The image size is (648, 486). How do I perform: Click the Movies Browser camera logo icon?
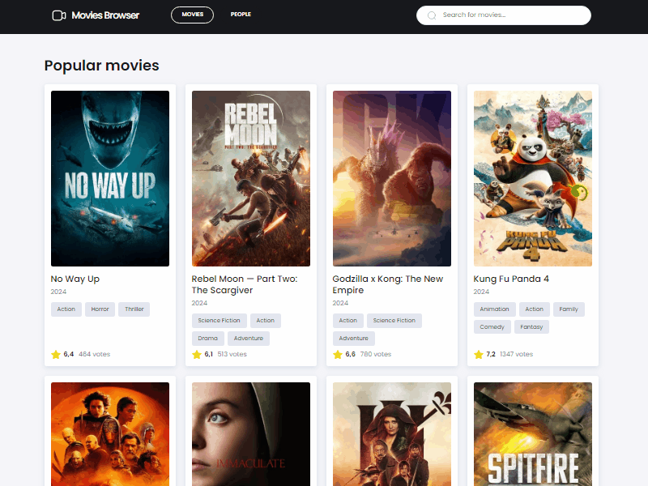pos(58,15)
